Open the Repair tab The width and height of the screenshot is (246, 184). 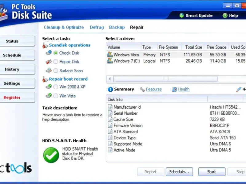point(137,27)
